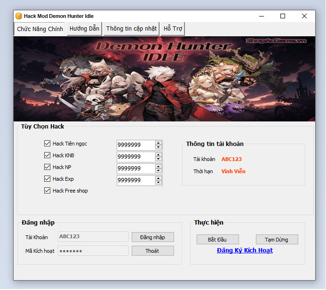Click the Demon Hunter IDLE banner image
326x290 pixels.
[x=164, y=79]
